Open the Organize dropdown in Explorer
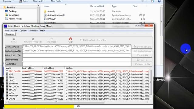The height and width of the screenshot is (109, 194). [x=8, y=1]
